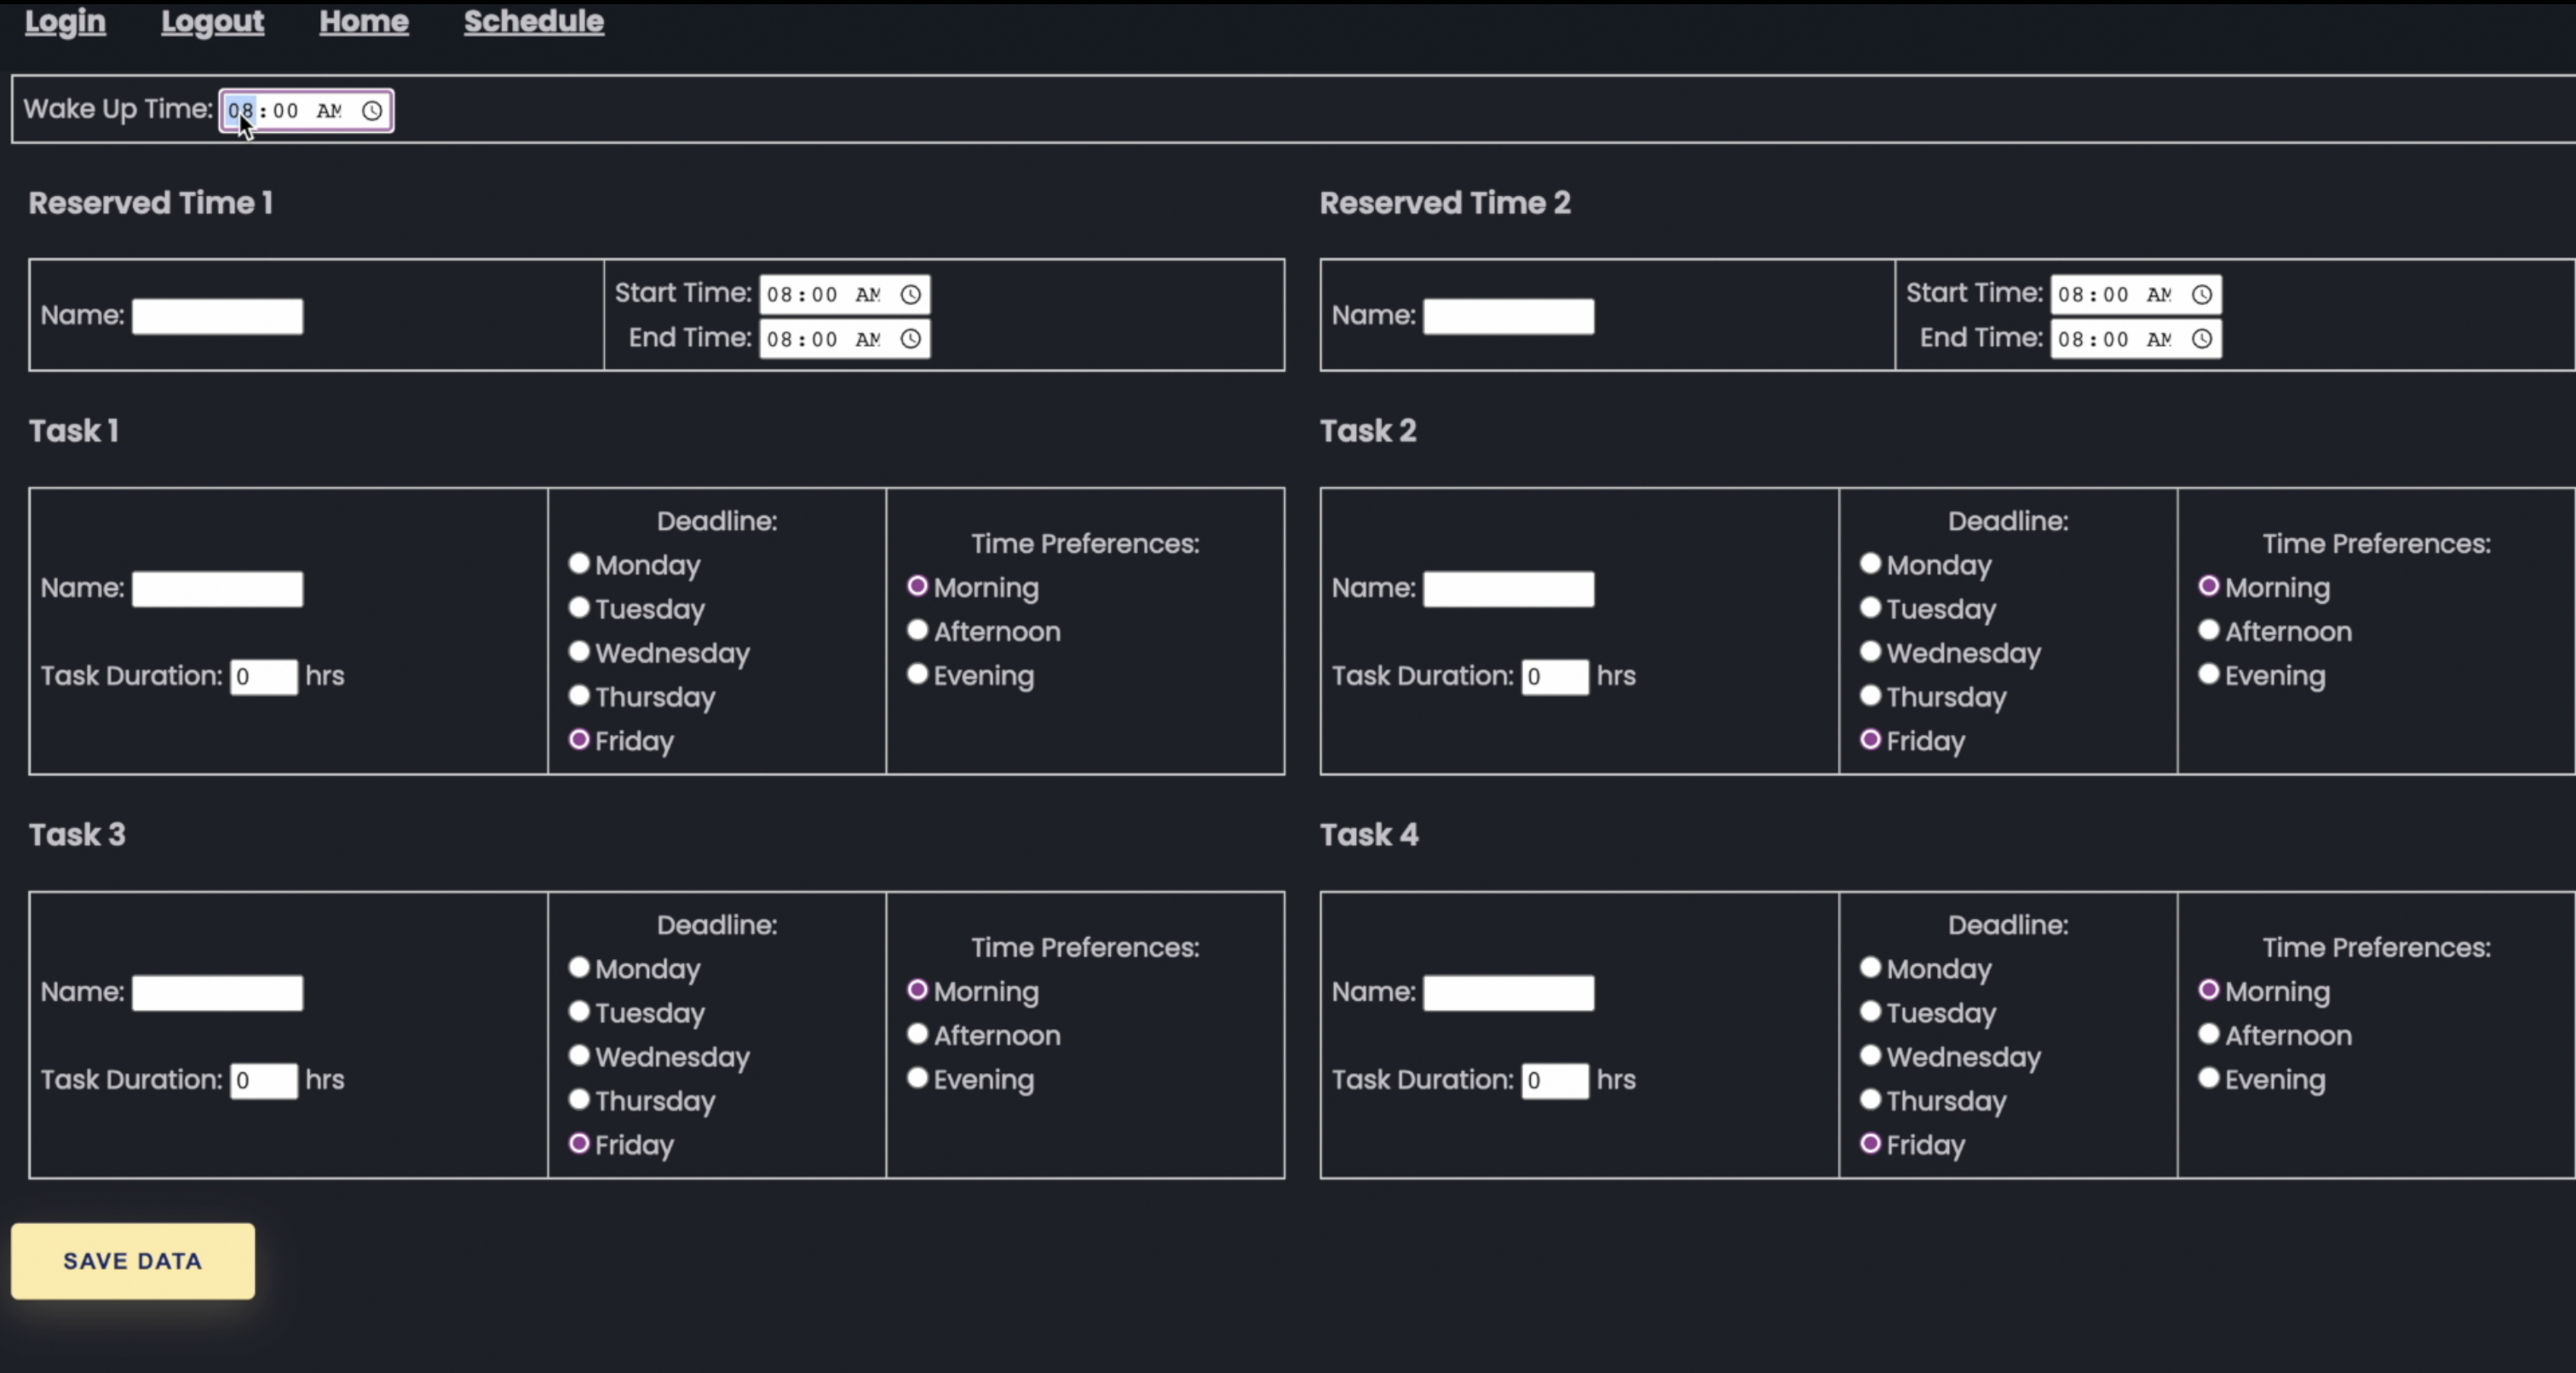Screen dimensions: 2576x1373
Task: Go to Home in navigation bar
Action: (x=364, y=21)
